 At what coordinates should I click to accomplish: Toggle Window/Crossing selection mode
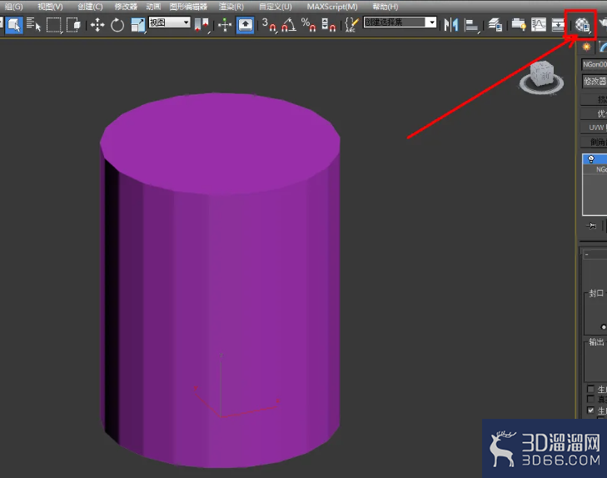(x=73, y=25)
